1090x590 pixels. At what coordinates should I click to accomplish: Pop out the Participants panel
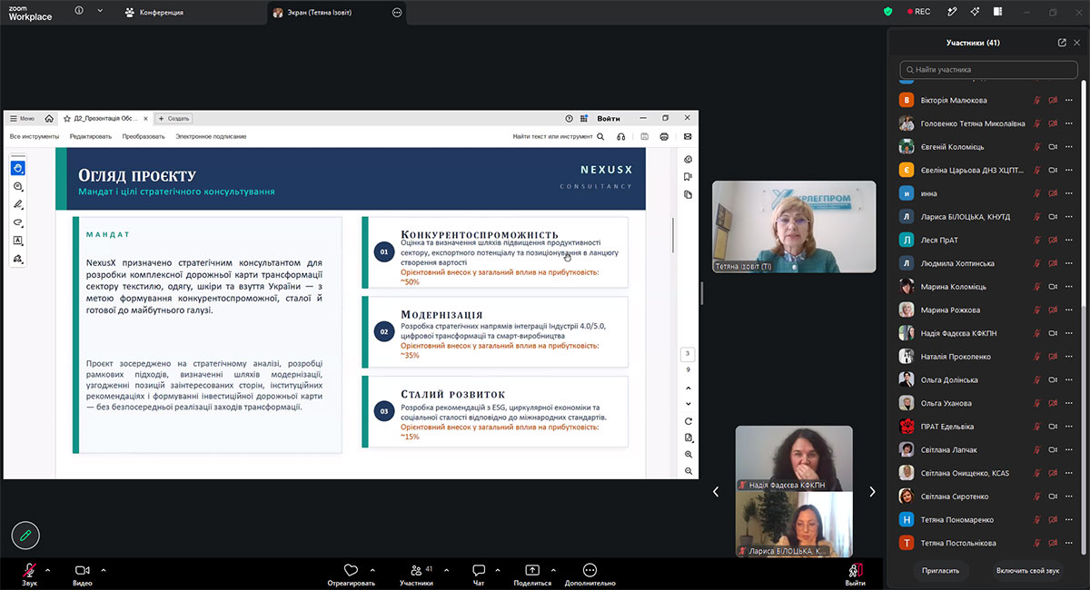[1062, 43]
